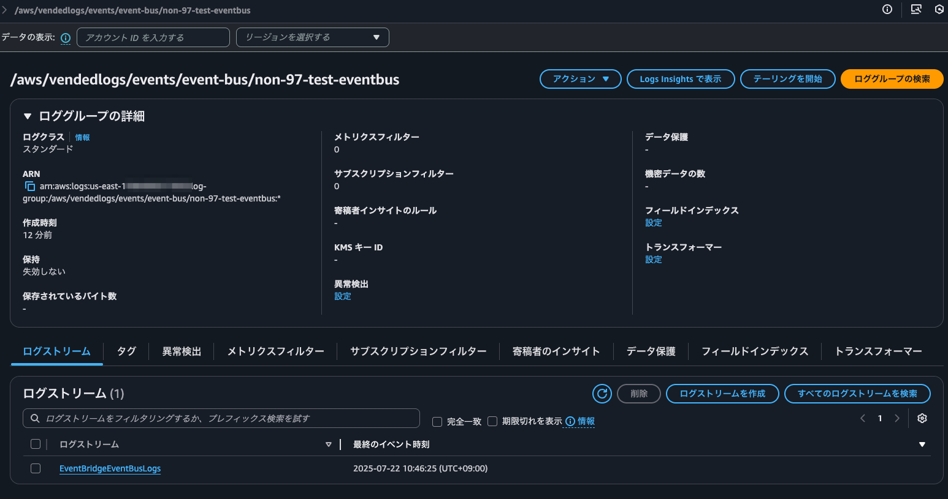Screen dimensions: 948x499
Task: Refresh the log streams list
Action: point(602,394)
